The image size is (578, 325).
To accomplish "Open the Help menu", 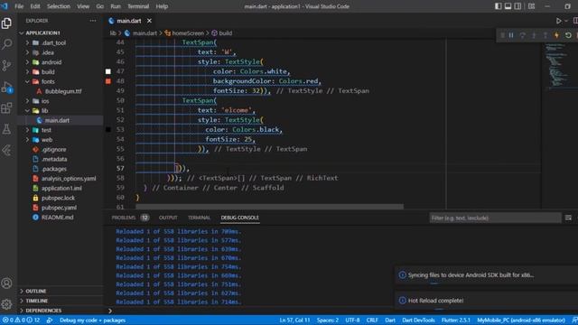I will (x=162, y=6).
